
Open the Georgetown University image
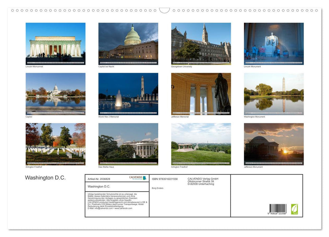(x=201, y=43)
